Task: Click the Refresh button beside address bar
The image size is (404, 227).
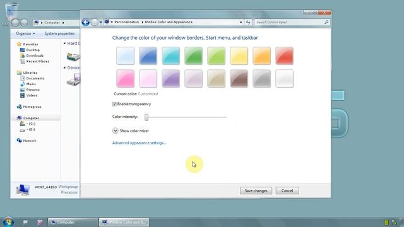Action: pyautogui.click(x=248, y=23)
